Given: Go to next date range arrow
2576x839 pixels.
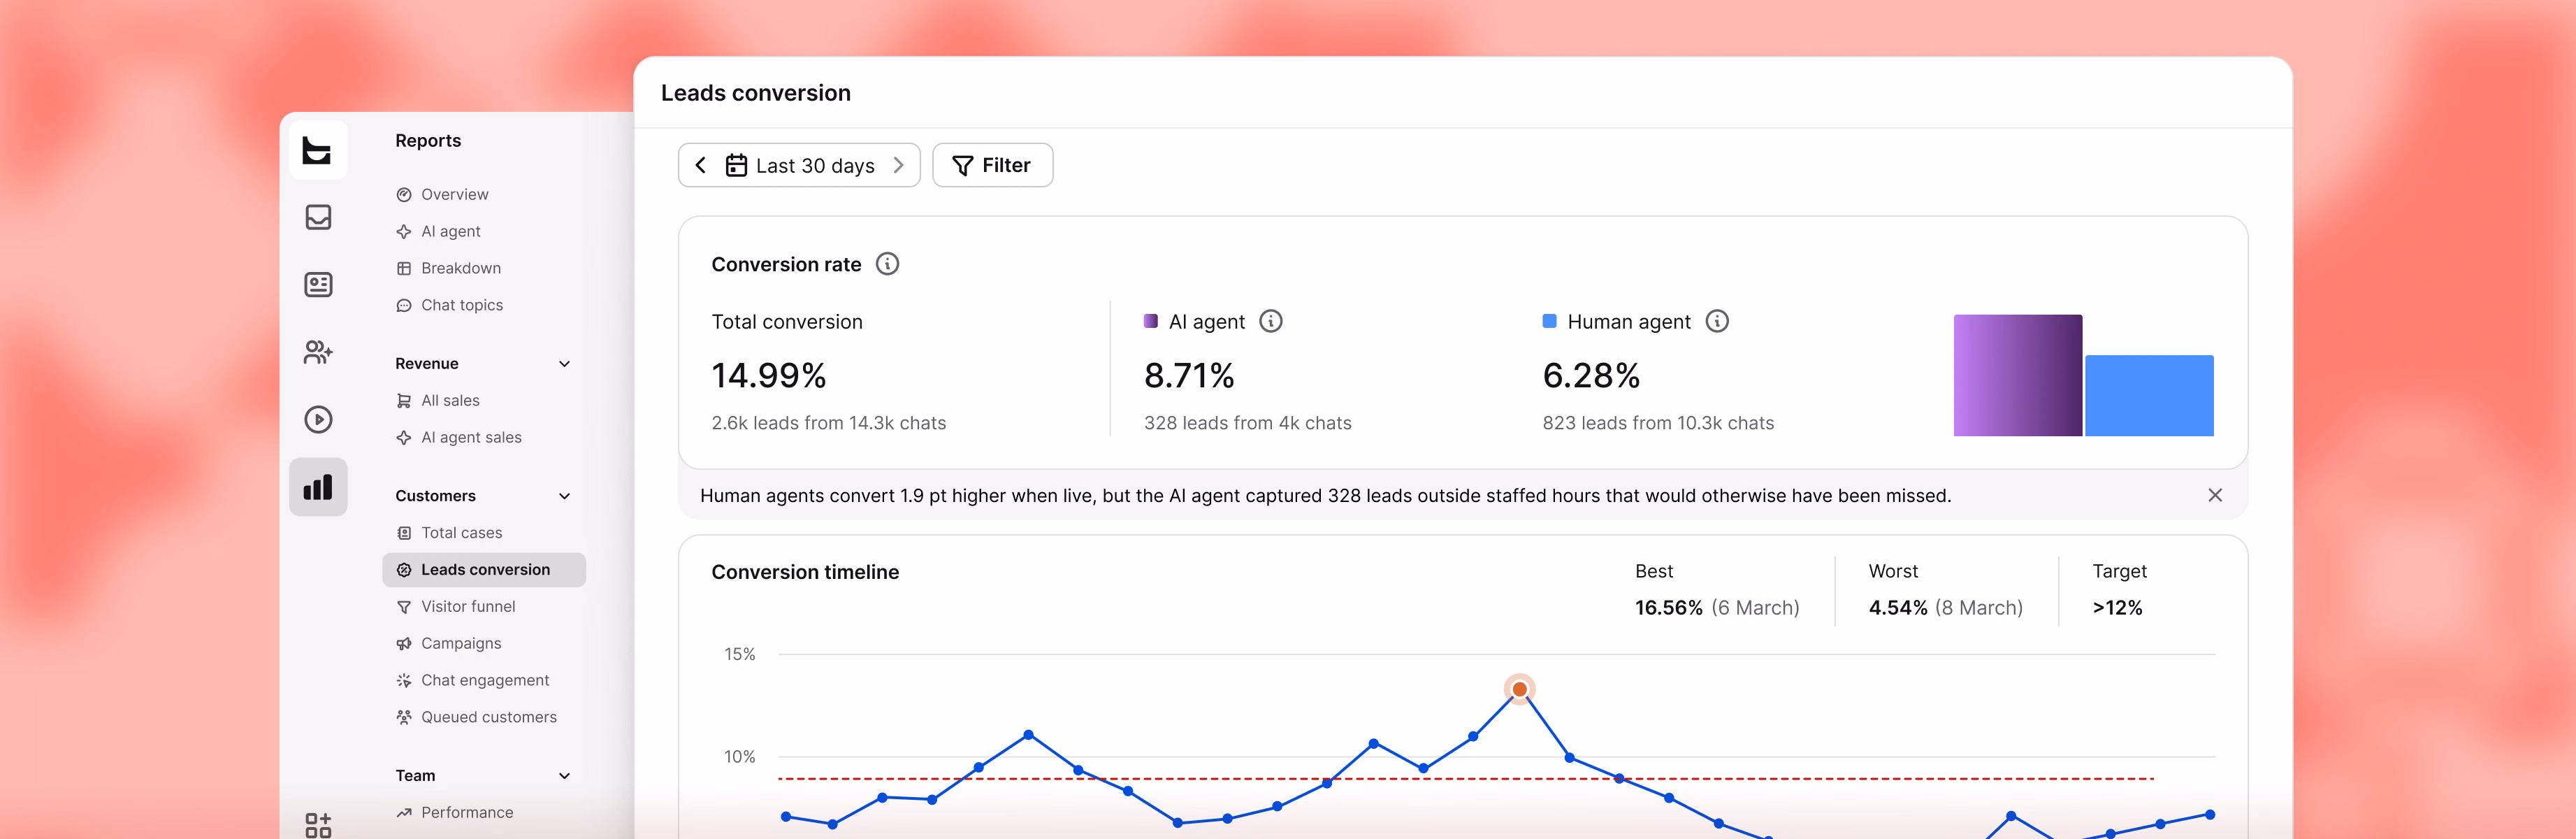Looking at the screenshot, I should (x=898, y=165).
